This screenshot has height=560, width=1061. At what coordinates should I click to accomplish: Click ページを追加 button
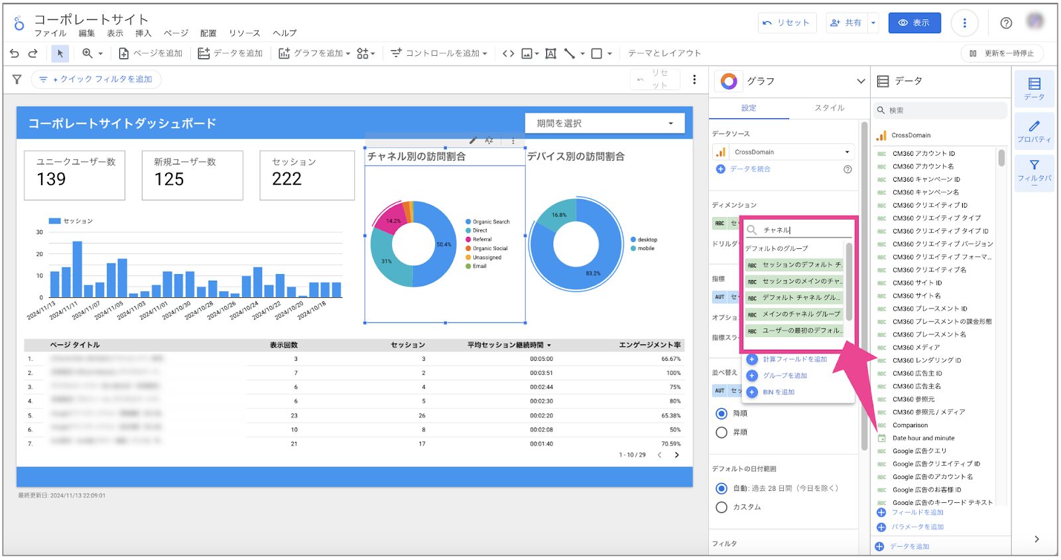(x=151, y=54)
